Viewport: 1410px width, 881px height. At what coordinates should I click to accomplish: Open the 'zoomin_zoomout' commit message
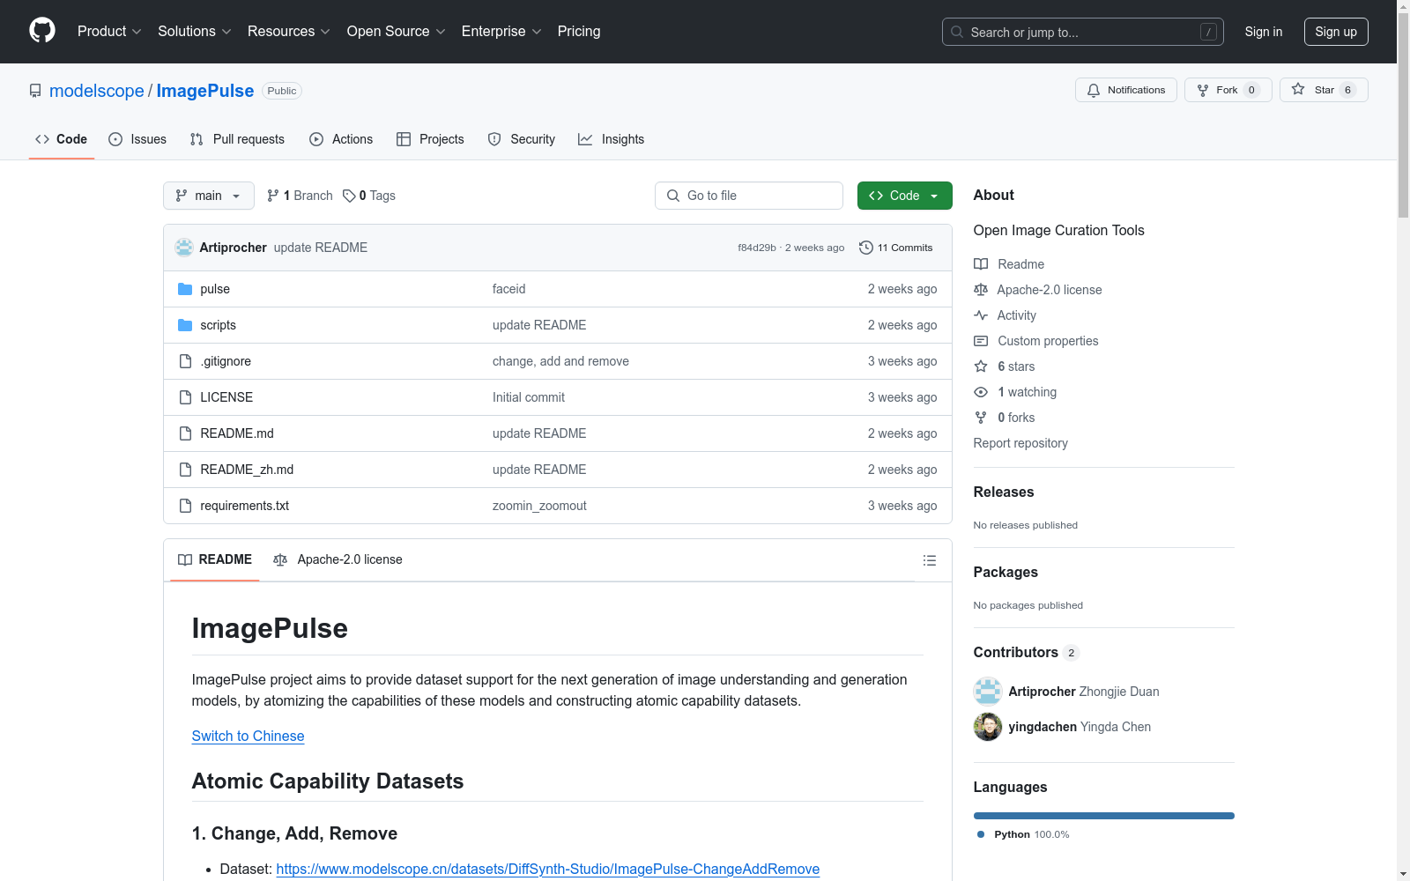click(539, 506)
